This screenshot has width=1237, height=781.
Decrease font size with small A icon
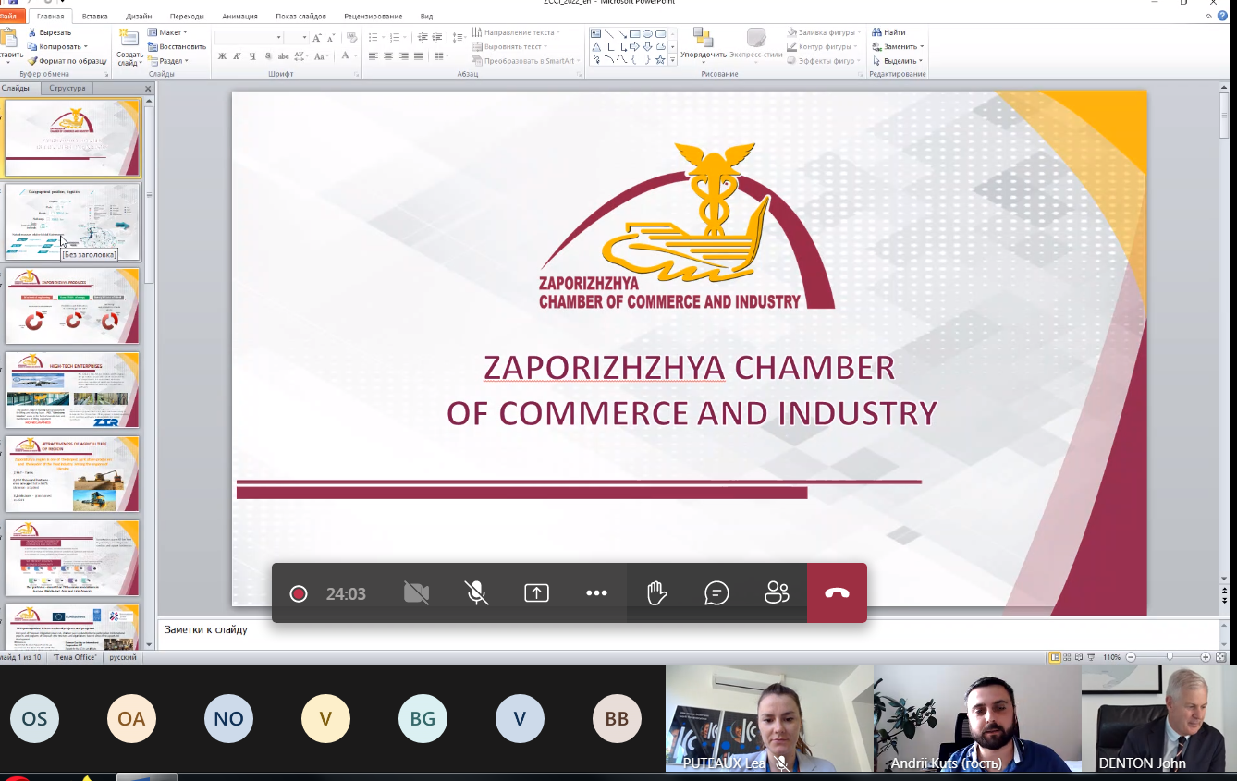331,38
